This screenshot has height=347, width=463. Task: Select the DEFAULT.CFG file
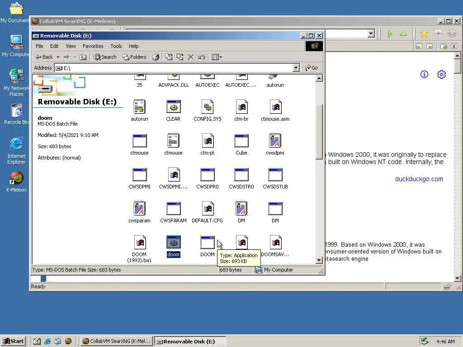click(x=207, y=212)
